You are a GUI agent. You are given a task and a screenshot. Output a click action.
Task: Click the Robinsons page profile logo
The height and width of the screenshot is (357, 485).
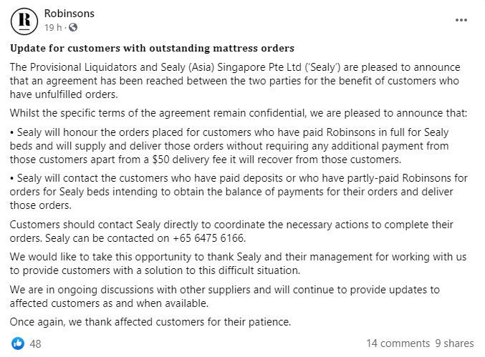click(24, 21)
